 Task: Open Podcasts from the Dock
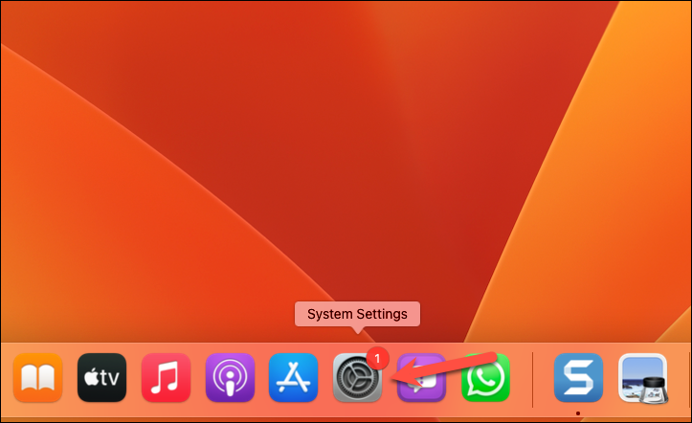[230, 378]
